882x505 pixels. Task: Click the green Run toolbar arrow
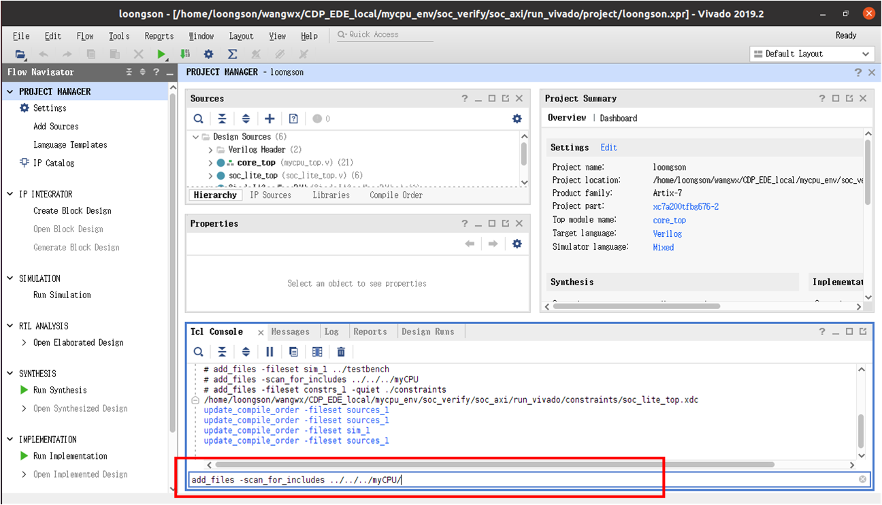[161, 54]
